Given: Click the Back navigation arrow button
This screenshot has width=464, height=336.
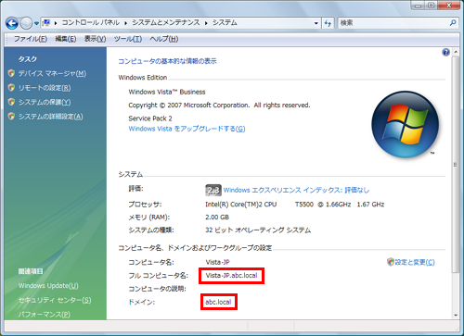Looking at the screenshot, I should point(12,23).
